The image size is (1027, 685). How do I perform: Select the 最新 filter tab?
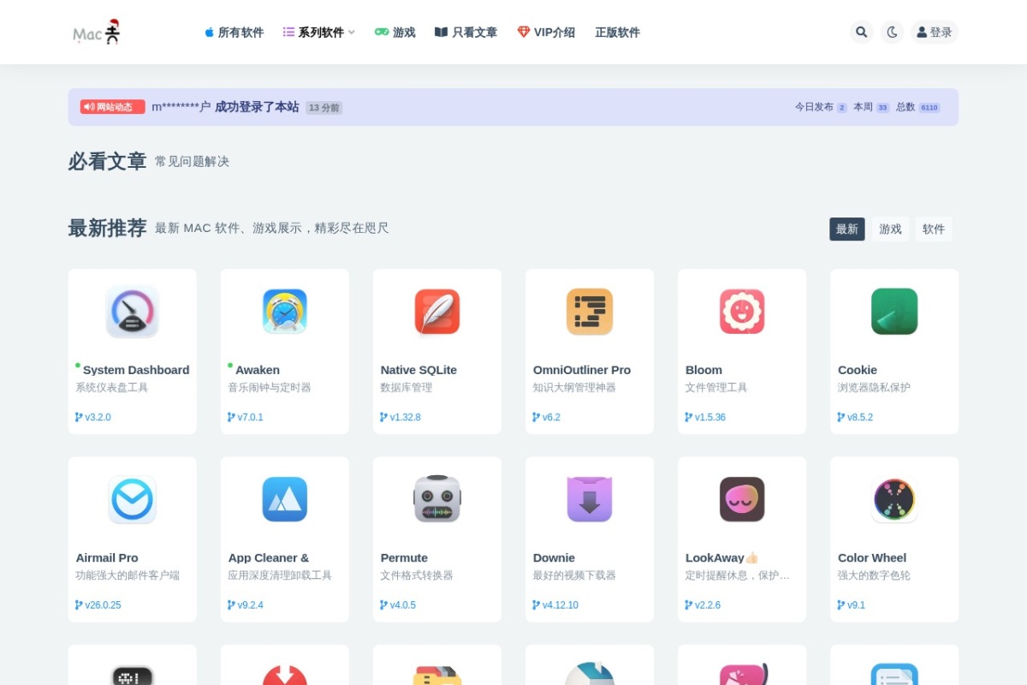(x=847, y=229)
